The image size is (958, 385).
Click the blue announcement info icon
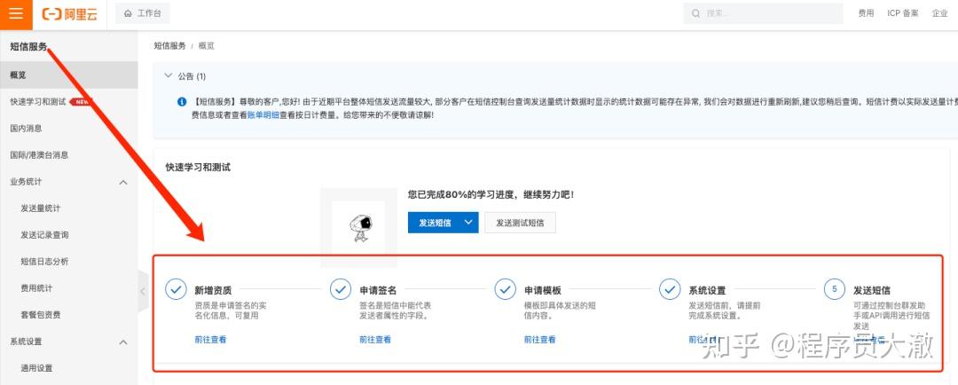pos(182,102)
